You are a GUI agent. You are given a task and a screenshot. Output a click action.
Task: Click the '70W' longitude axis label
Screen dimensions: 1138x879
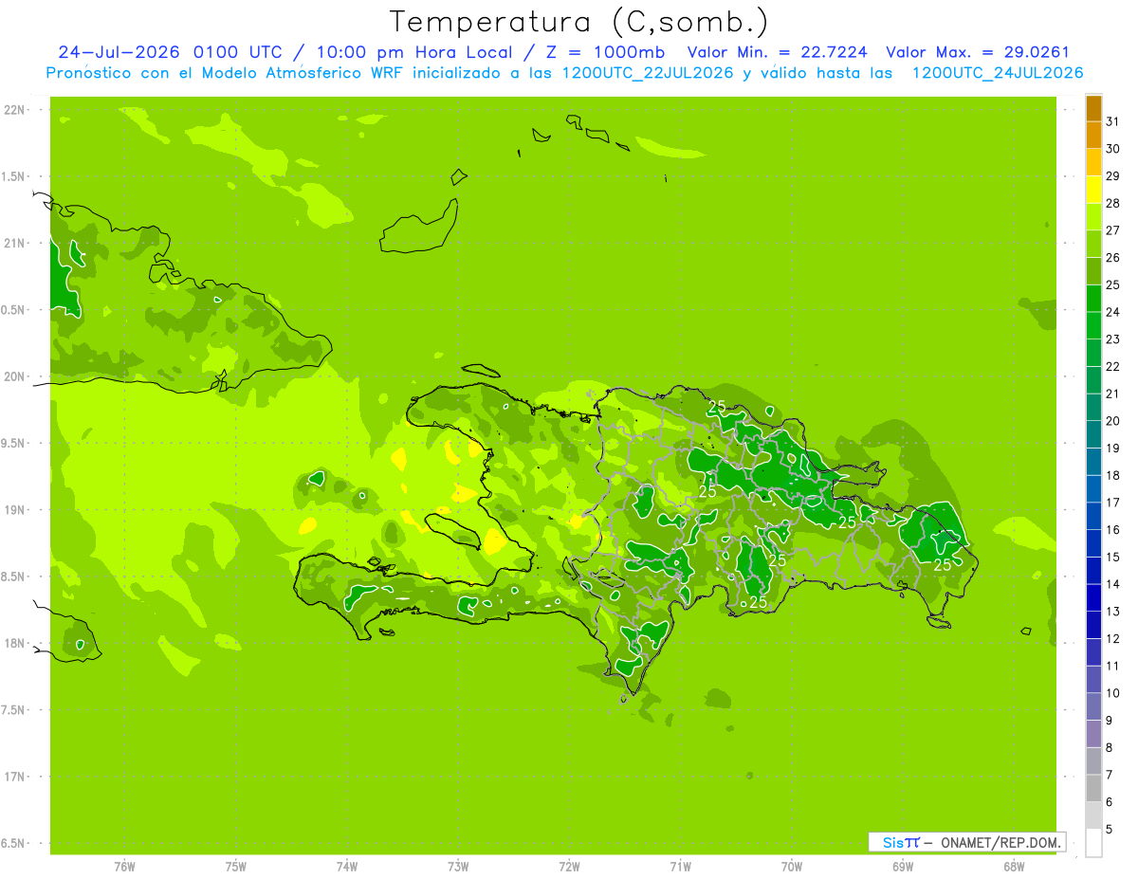click(792, 866)
